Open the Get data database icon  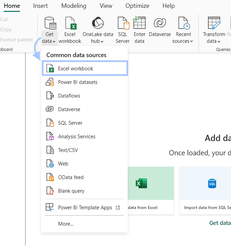coord(50,23)
